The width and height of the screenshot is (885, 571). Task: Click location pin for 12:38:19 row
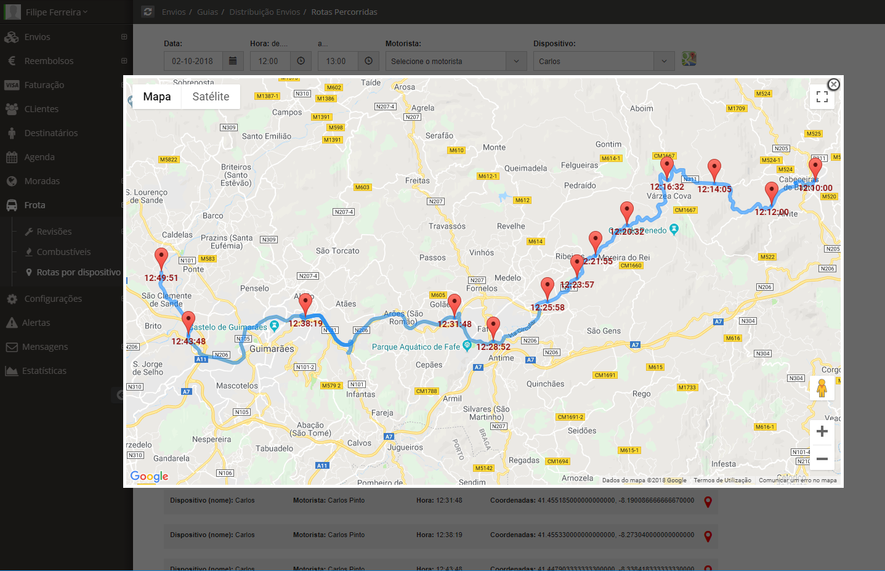point(708,536)
